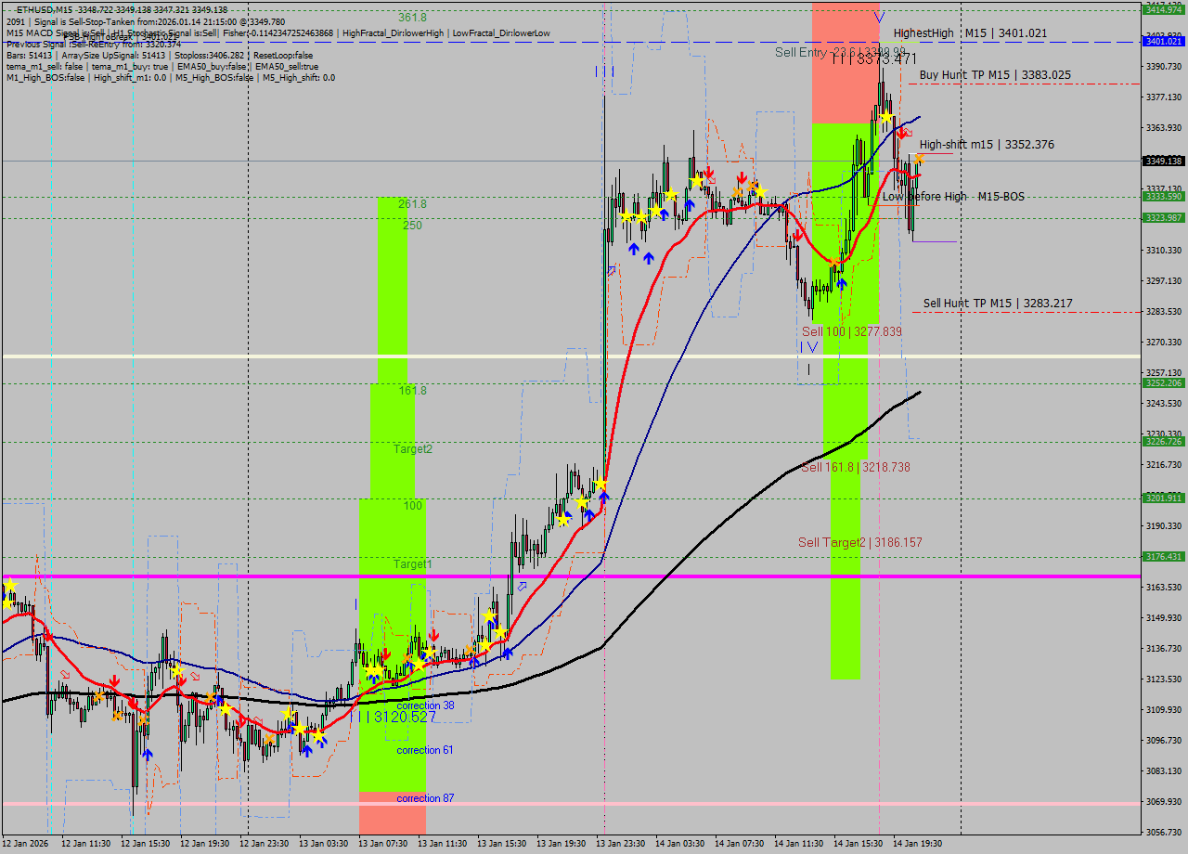Image resolution: width=1188 pixels, height=854 pixels.
Task: Select the correction 61 fib label
Action: tap(425, 750)
